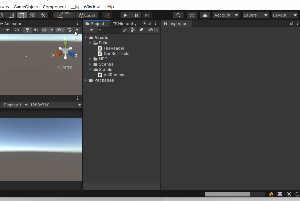Click the red X axis gizmo cone
Screen dimensions: 300x201
[59, 54]
